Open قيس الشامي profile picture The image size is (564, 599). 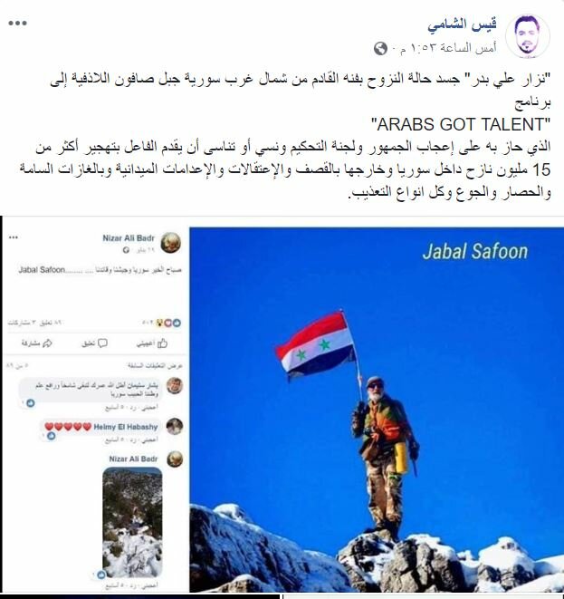click(528, 37)
